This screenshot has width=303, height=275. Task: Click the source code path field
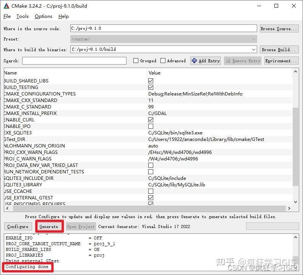164,28
